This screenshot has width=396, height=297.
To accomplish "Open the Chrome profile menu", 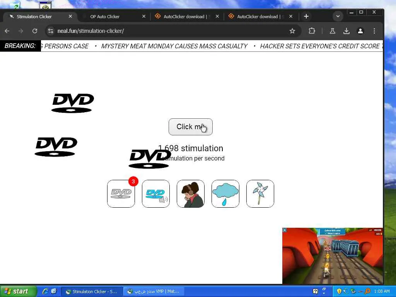I will tap(360, 31).
